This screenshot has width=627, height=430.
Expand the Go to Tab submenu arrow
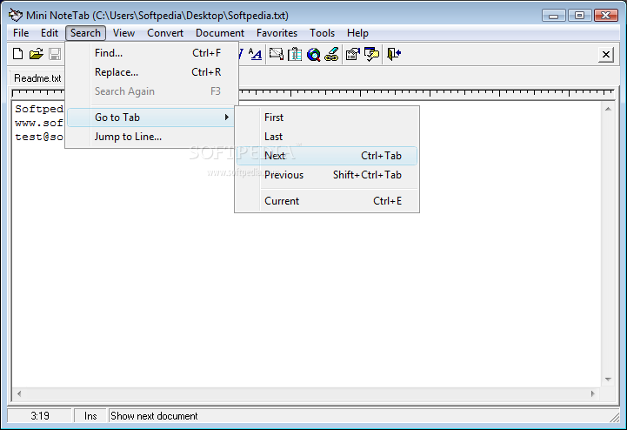227,117
